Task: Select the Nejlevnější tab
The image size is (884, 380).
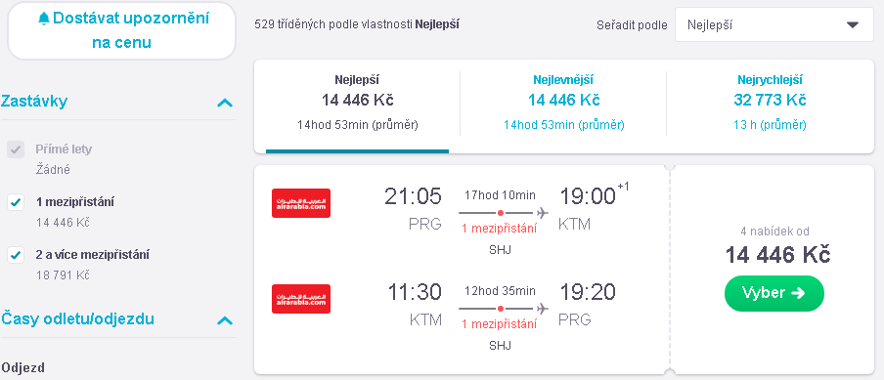Action: [563, 103]
